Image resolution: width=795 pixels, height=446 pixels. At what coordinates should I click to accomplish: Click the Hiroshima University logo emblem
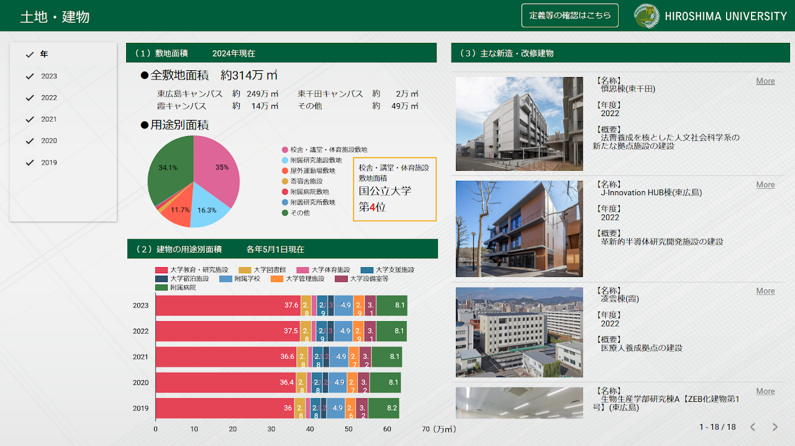[647, 16]
